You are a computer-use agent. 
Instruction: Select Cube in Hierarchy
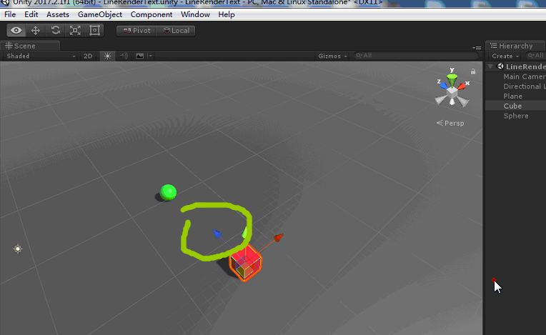point(512,106)
